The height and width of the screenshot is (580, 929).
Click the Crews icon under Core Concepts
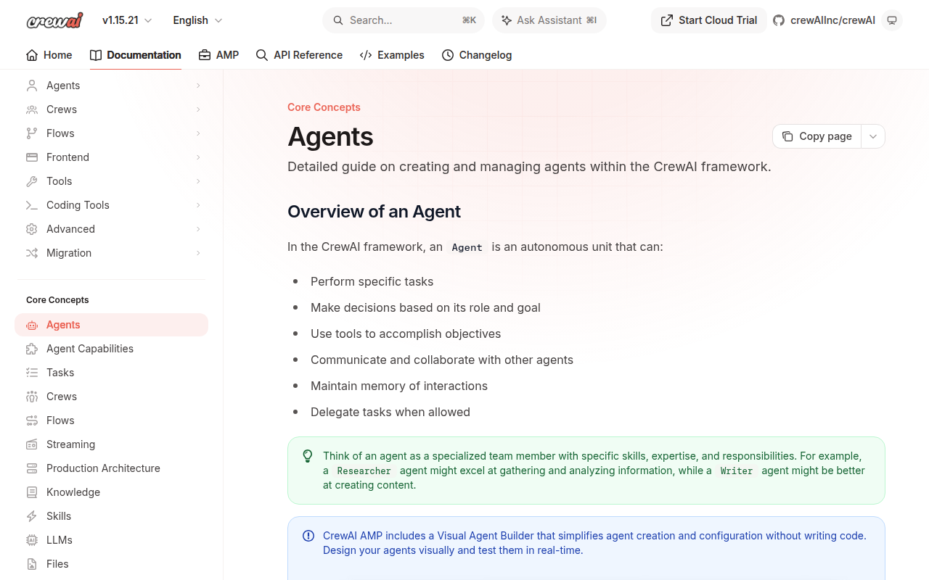pyautogui.click(x=32, y=397)
